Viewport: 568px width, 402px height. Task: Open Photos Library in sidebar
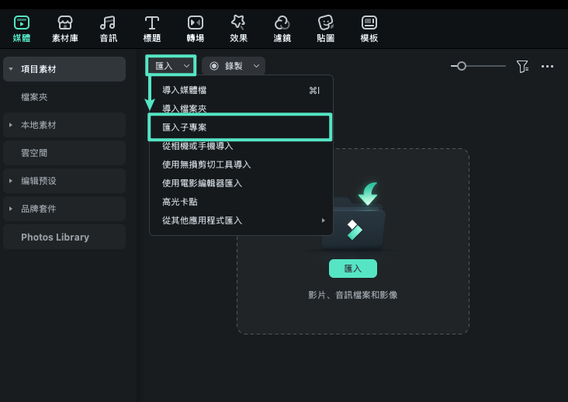click(55, 237)
